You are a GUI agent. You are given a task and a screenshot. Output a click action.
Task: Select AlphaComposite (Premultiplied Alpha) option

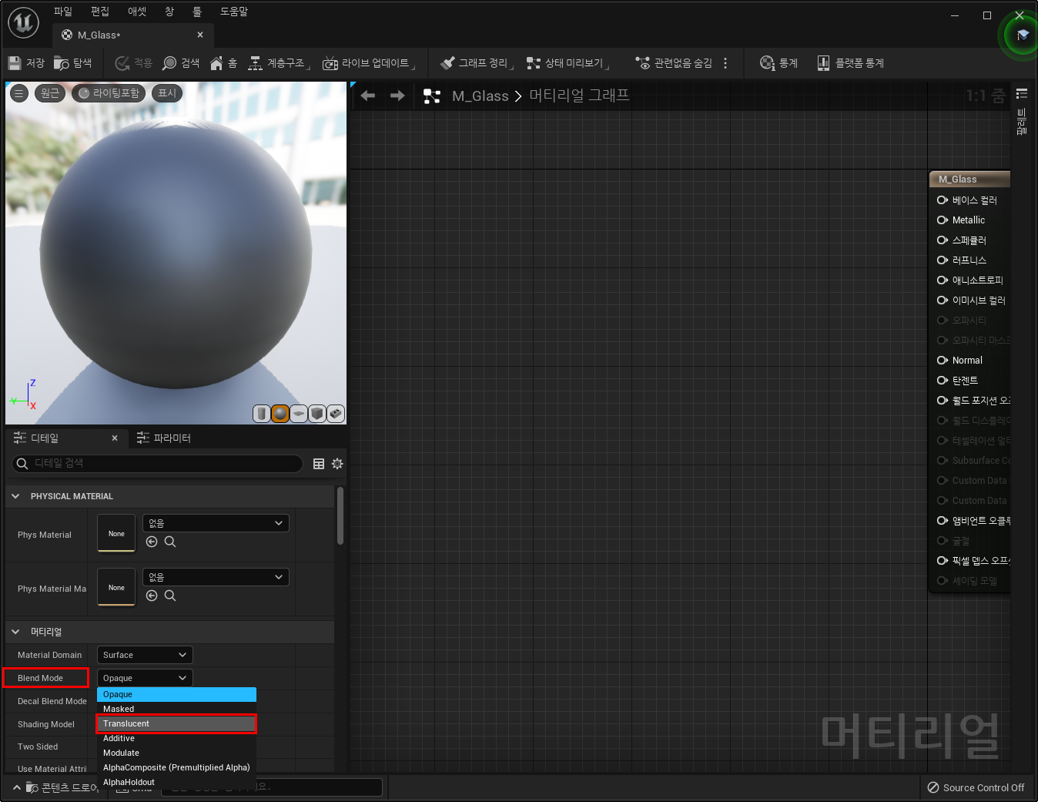[x=176, y=767]
